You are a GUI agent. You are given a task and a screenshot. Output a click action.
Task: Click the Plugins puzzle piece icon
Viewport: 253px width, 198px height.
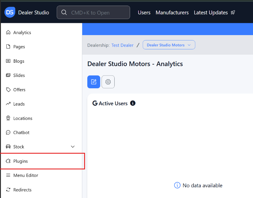pos(8,161)
